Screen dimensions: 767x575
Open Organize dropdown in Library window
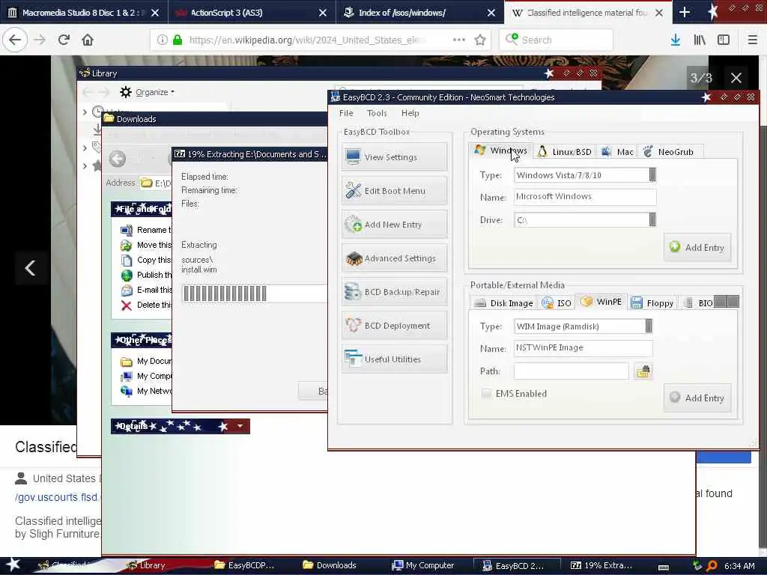point(147,92)
